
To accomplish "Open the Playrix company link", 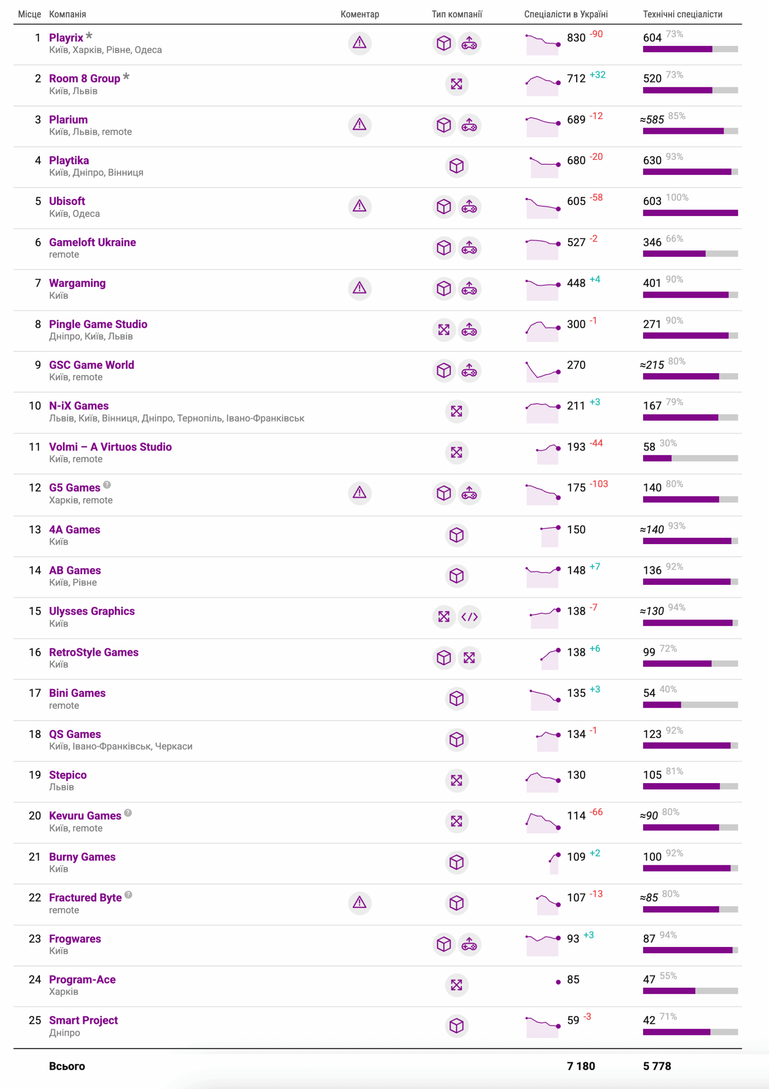I will tap(66, 38).
